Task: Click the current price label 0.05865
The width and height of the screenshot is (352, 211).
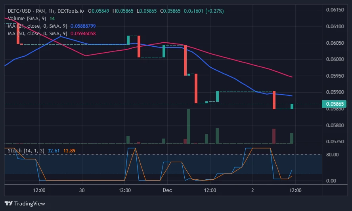Action: pos(335,104)
